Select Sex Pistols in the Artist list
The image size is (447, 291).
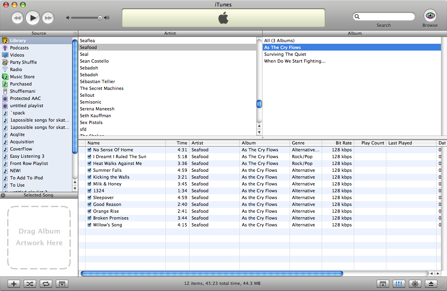(x=167, y=122)
